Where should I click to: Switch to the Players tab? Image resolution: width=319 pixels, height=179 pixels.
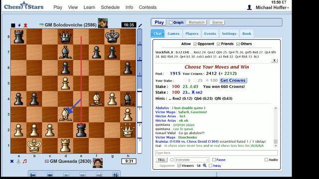pyautogui.click(x=191, y=34)
